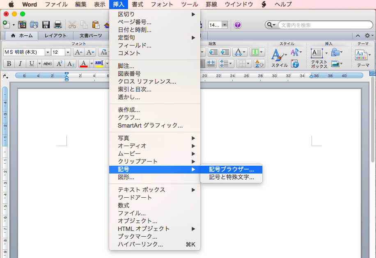376x258 pixels.
Task: Switch to the レイアウト ribbon tab
Action: 55,36
